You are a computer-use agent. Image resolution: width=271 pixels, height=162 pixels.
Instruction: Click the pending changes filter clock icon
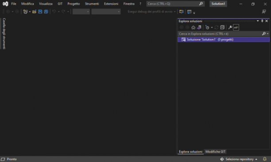[x=207, y=28]
